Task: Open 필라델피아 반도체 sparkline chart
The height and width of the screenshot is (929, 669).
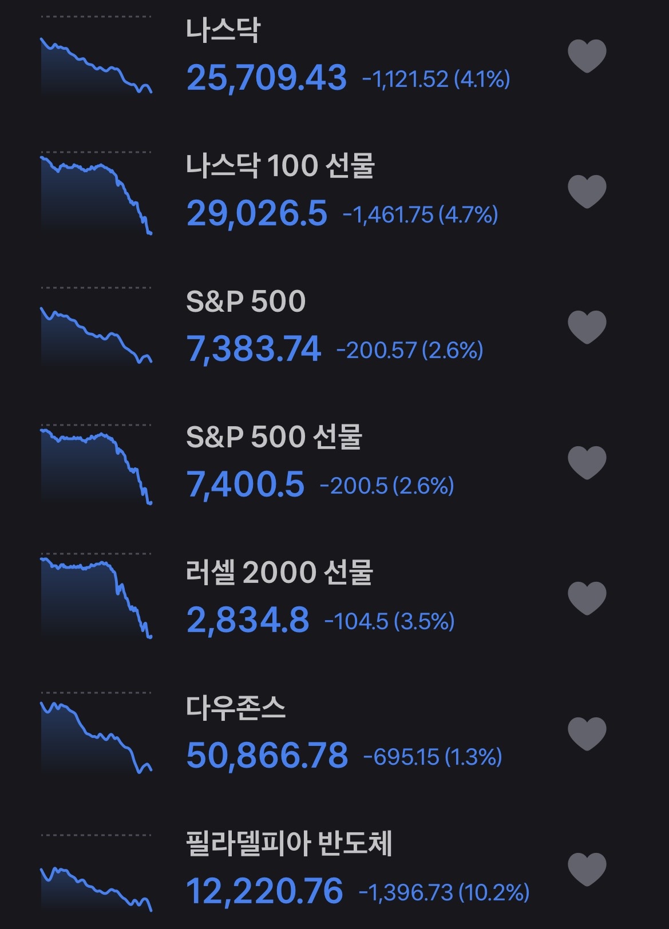Action: (x=96, y=873)
